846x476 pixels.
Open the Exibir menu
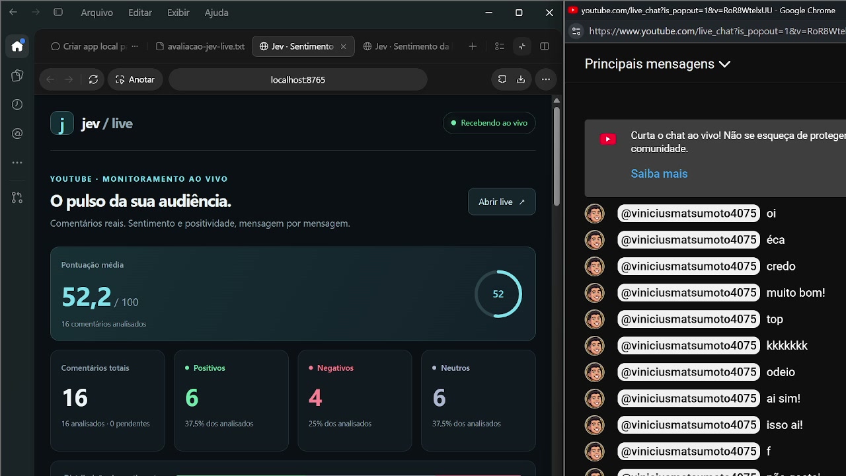click(178, 13)
